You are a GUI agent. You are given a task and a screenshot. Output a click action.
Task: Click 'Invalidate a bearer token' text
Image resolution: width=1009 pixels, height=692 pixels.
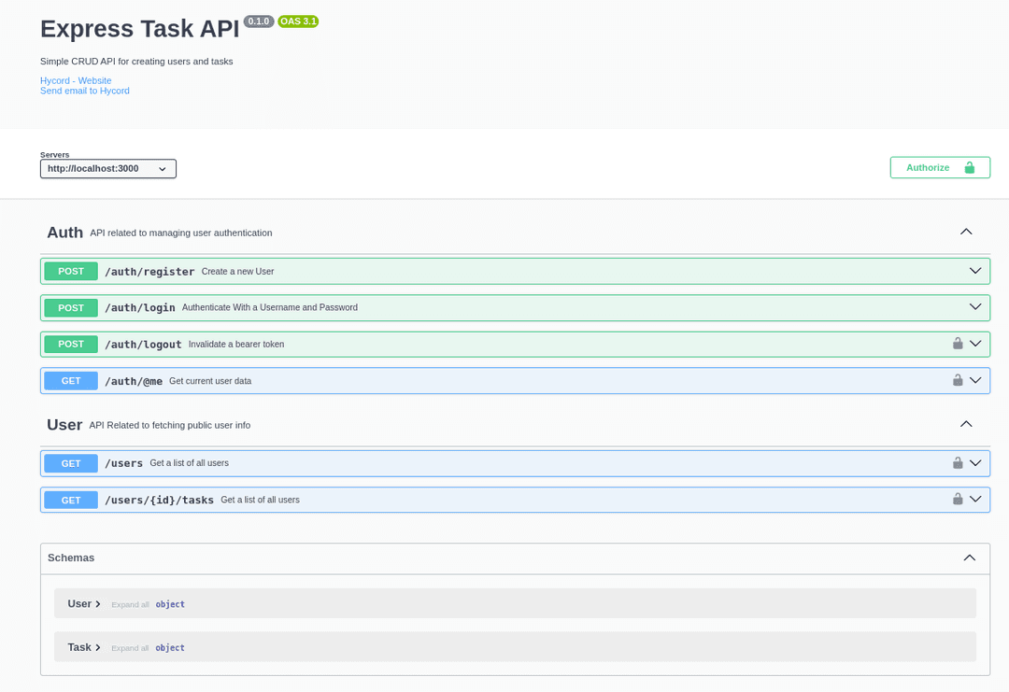point(236,344)
